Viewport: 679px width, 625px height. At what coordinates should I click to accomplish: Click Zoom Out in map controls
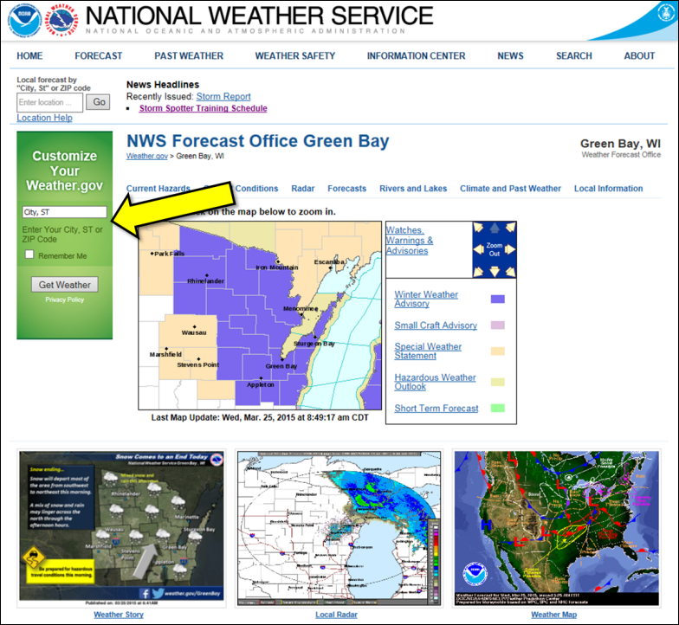click(494, 249)
